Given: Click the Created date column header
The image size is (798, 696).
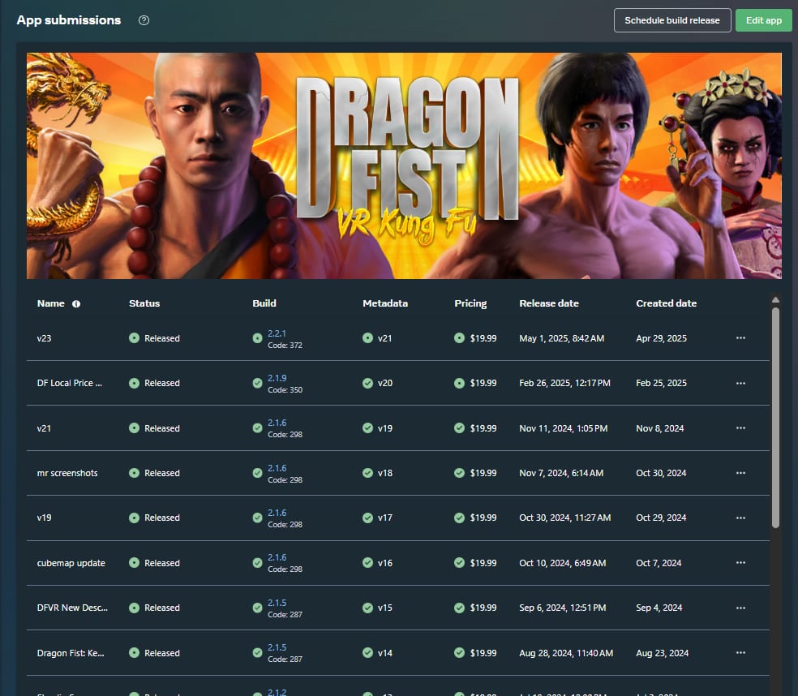Looking at the screenshot, I should (x=666, y=303).
